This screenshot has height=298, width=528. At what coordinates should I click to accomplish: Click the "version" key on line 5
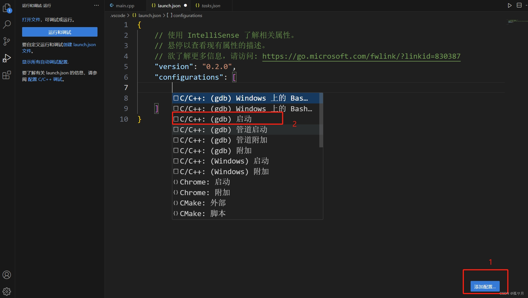pos(174,67)
